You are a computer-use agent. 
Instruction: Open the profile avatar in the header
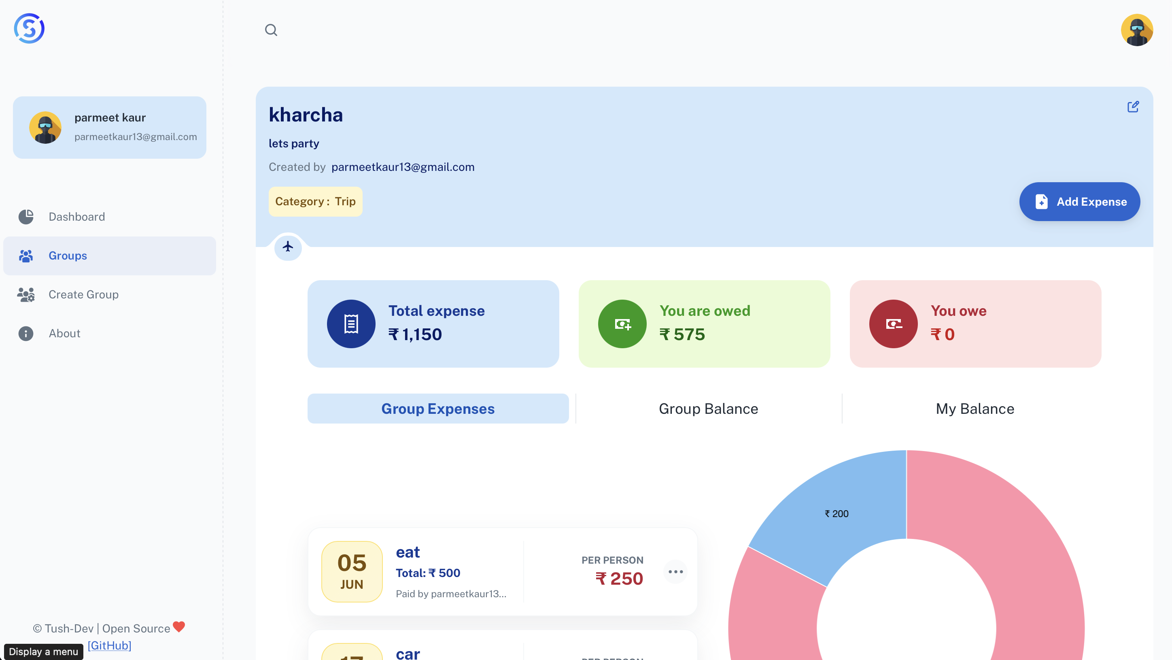[x=1136, y=30]
